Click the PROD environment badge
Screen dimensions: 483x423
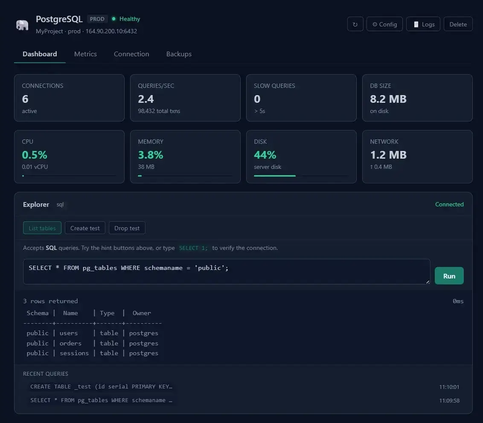click(97, 19)
